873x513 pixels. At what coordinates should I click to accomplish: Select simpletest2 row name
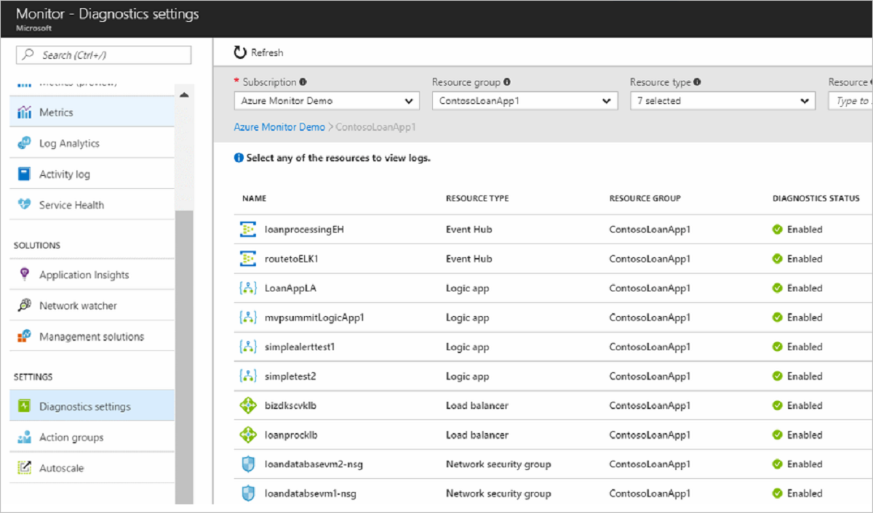click(x=291, y=376)
